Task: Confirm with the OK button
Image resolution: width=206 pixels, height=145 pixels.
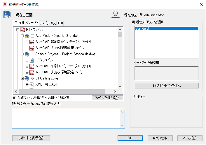Action: [x=130, y=138]
